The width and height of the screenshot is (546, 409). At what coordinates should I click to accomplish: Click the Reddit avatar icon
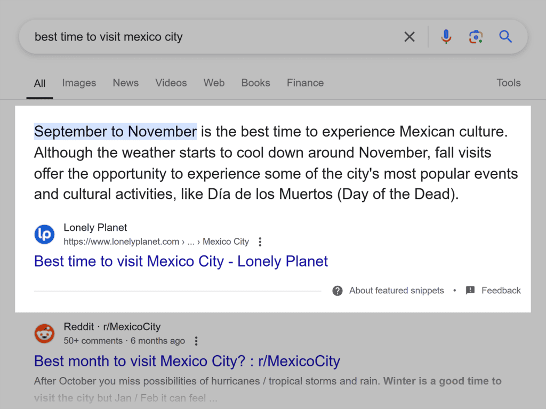(44, 333)
